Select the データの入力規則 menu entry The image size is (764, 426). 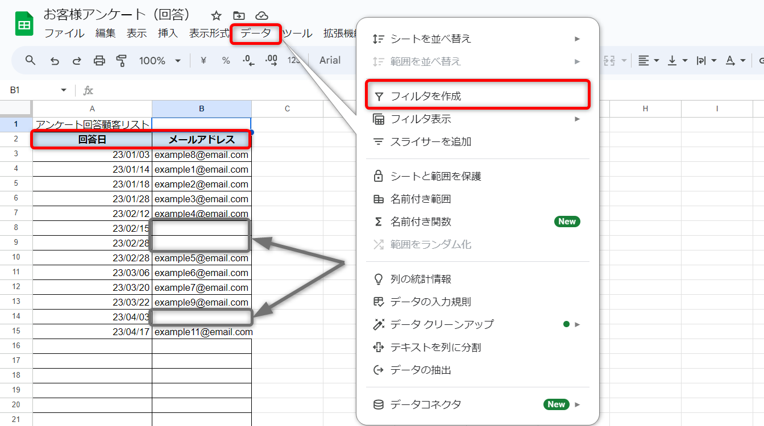pyautogui.click(x=430, y=302)
